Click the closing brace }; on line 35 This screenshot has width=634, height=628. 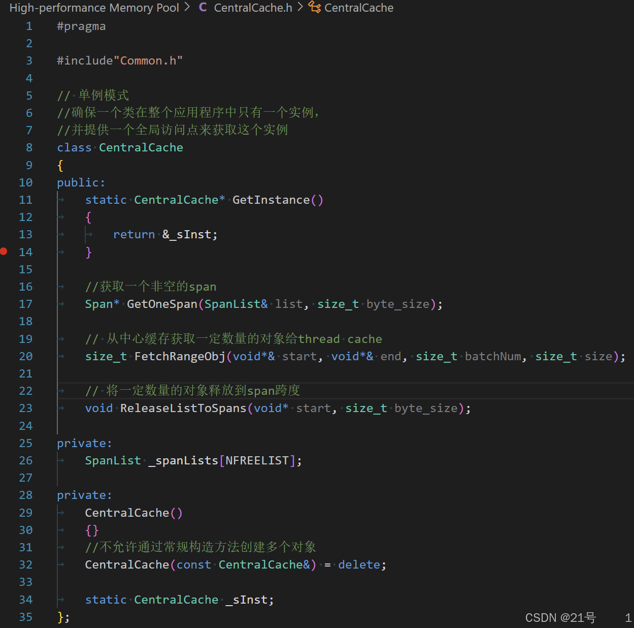(63, 617)
